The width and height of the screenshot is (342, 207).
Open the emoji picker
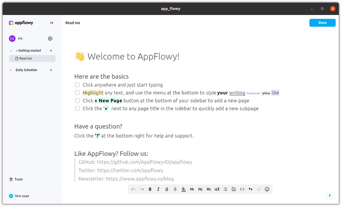[267, 189]
